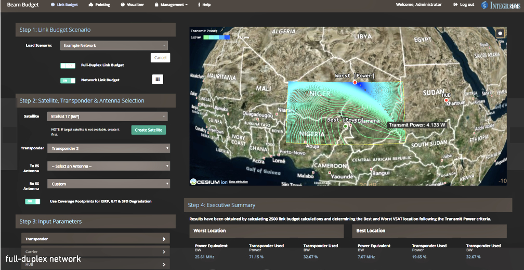The width and height of the screenshot is (524, 270).
Task: Click the Best [Power] green marker on map
Action: click(346, 126)
